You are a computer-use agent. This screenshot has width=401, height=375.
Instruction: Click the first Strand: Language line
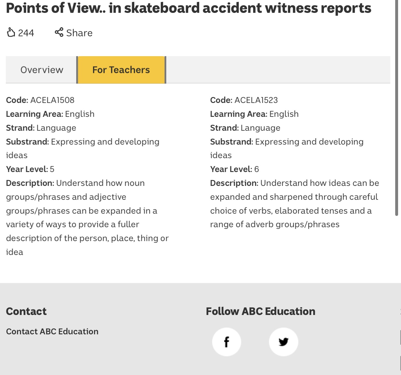pos(41,128)
